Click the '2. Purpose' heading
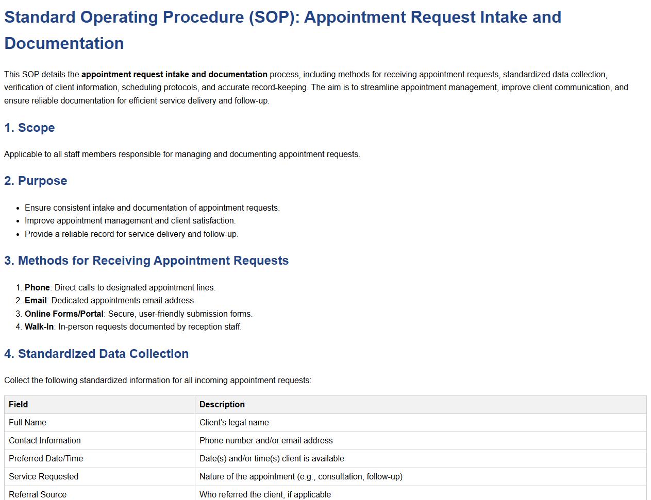 tap(36, 181)
